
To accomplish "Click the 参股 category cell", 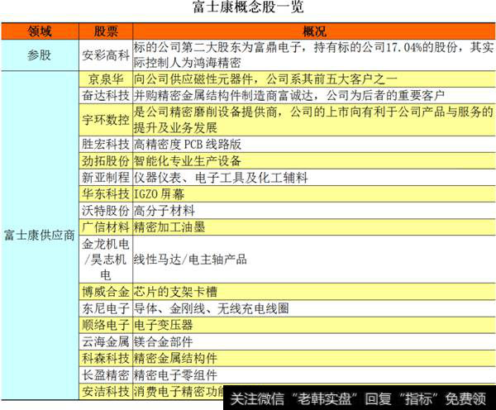I will pyautogui.click(x=39, y=55).
